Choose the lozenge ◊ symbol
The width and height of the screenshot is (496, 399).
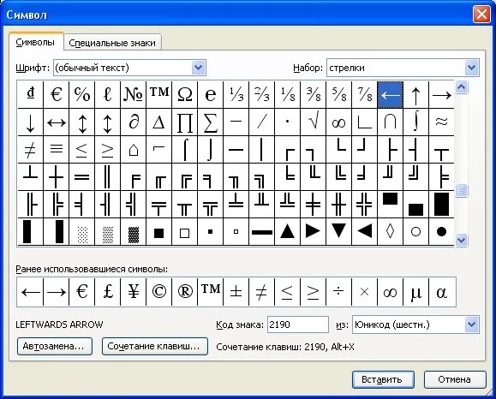pyautogui.click(x=390, y=232)
